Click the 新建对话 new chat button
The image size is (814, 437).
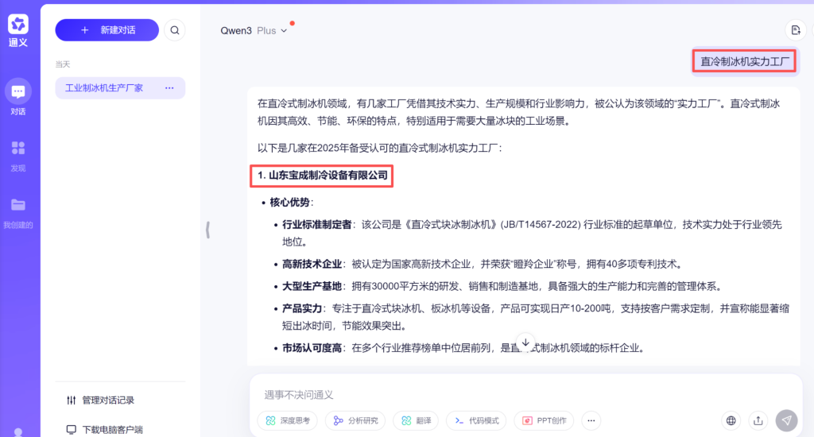(x=107, y=30)
